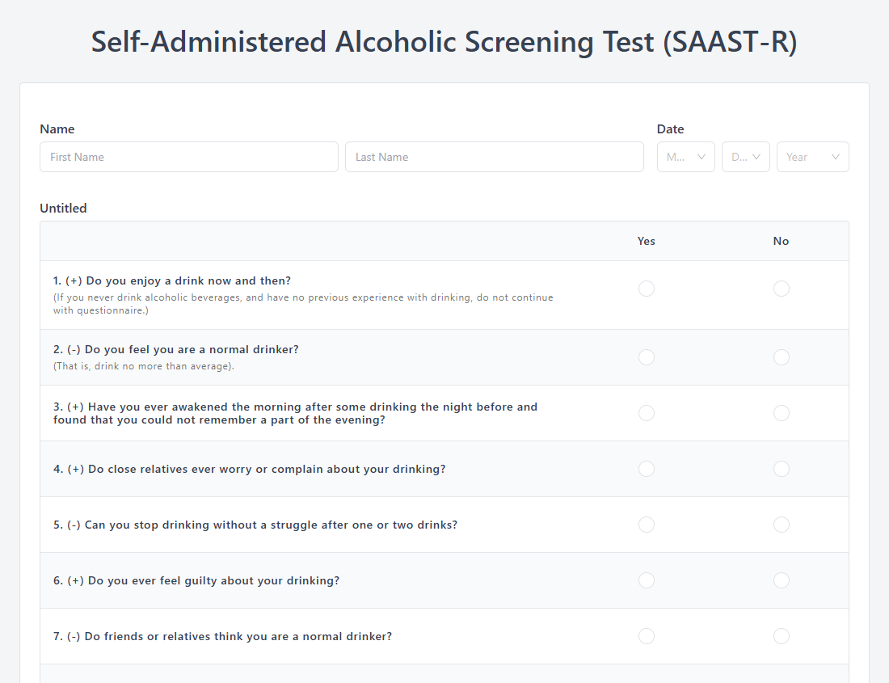Select No for close relatives worrying about drinking
Image resolution: width=889 pixels, height=683 pixels.
781,469
